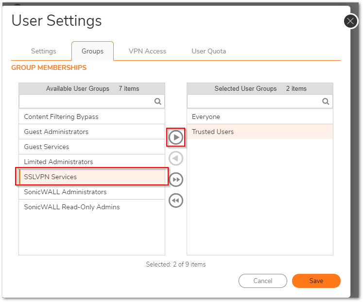The image size is (363, 302).
Task: Click the add selected group arrow button
Action: (x=176, y=137)
